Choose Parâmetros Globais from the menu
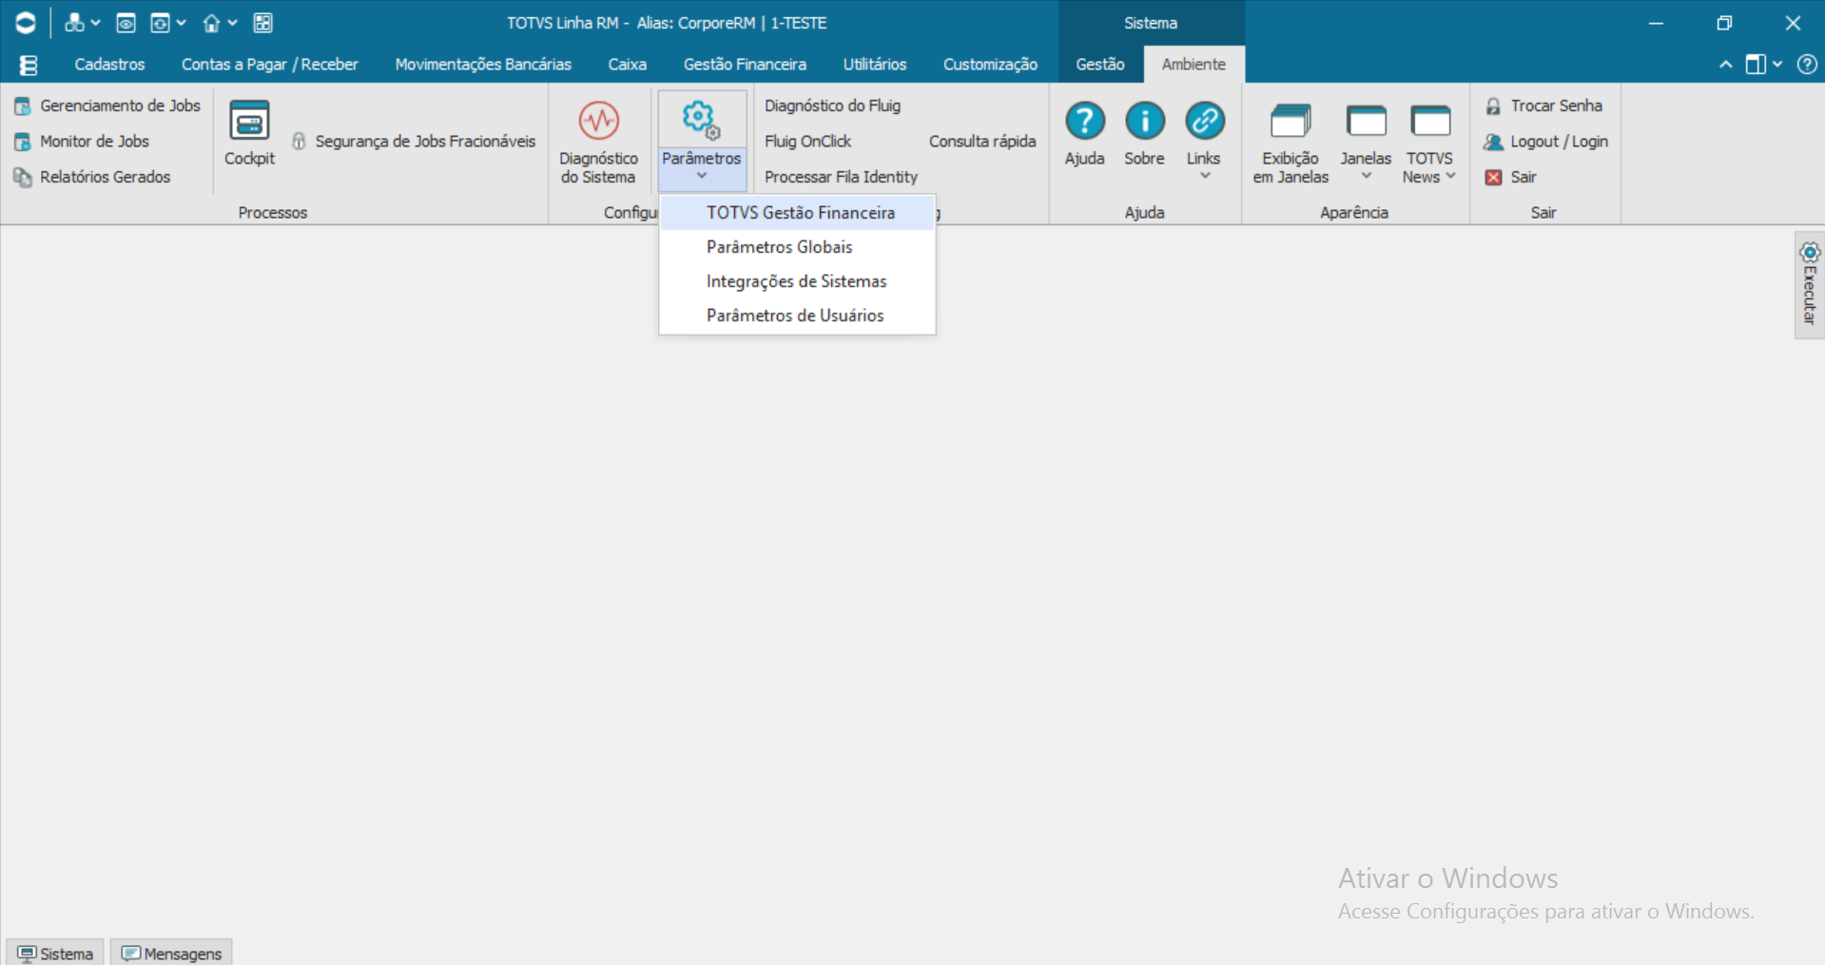The height and width of the screenshot is (965, 1825). coord(797,247)
